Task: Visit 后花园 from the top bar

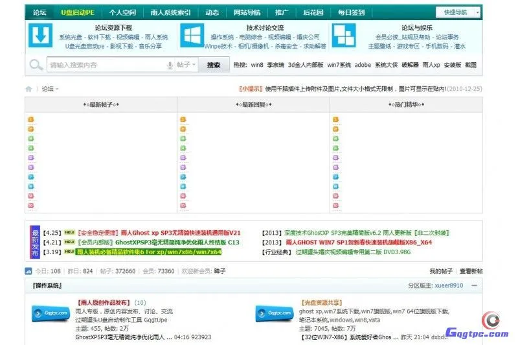Action: (313, 12)
